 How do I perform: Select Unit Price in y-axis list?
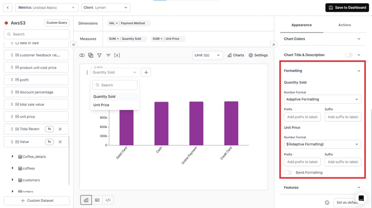(115, 105)
